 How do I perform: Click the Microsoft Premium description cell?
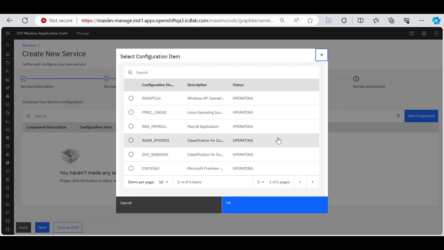[205, 168]
